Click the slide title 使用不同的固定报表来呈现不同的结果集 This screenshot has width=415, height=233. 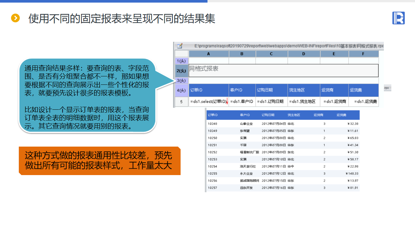click(122, 18)
